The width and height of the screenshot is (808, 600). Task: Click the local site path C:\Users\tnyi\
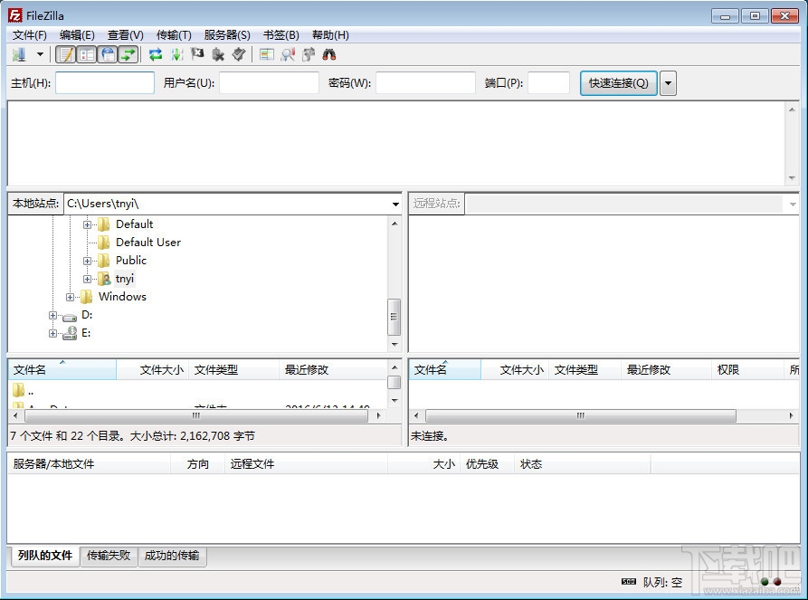102,204
